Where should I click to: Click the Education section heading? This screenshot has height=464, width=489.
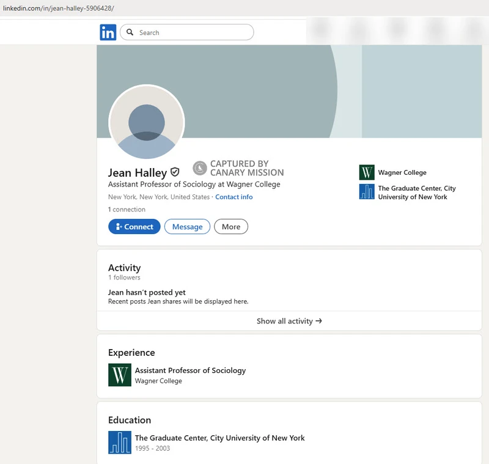tap(130, 421)
